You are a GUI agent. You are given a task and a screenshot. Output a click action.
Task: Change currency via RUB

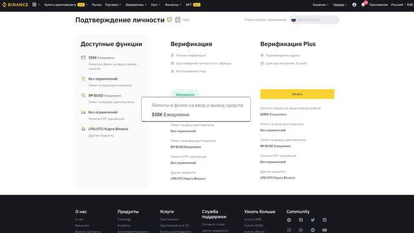[409, 5]
